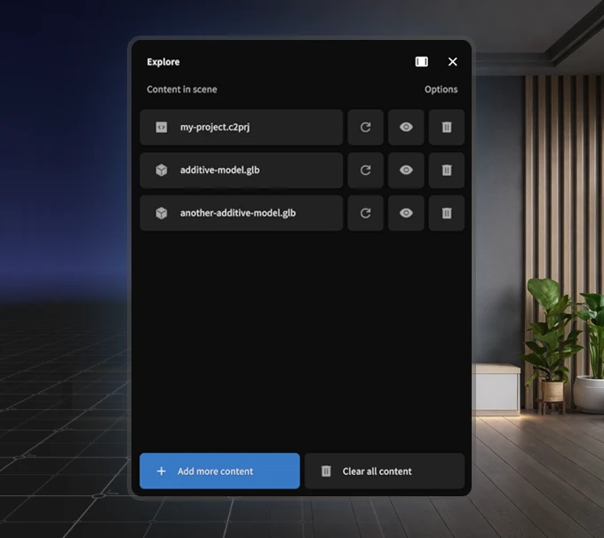
Task: Reload additive-model.glb content
Action: tap(365, 170)
